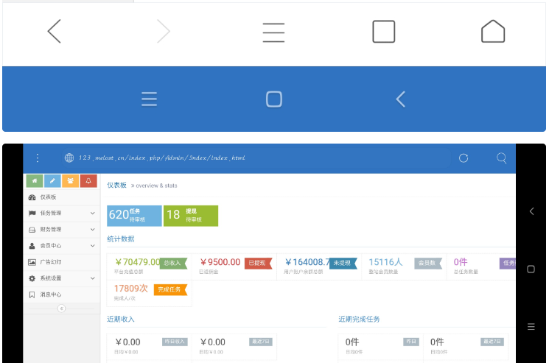Click the red bell shortcut button
Viewport: 549px width, 363px height.
[x=88, y=181]
